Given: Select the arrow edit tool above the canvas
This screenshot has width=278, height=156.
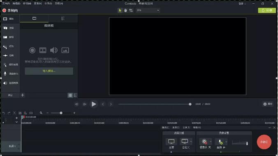Looking at the screenshot, I should [120, 10].
